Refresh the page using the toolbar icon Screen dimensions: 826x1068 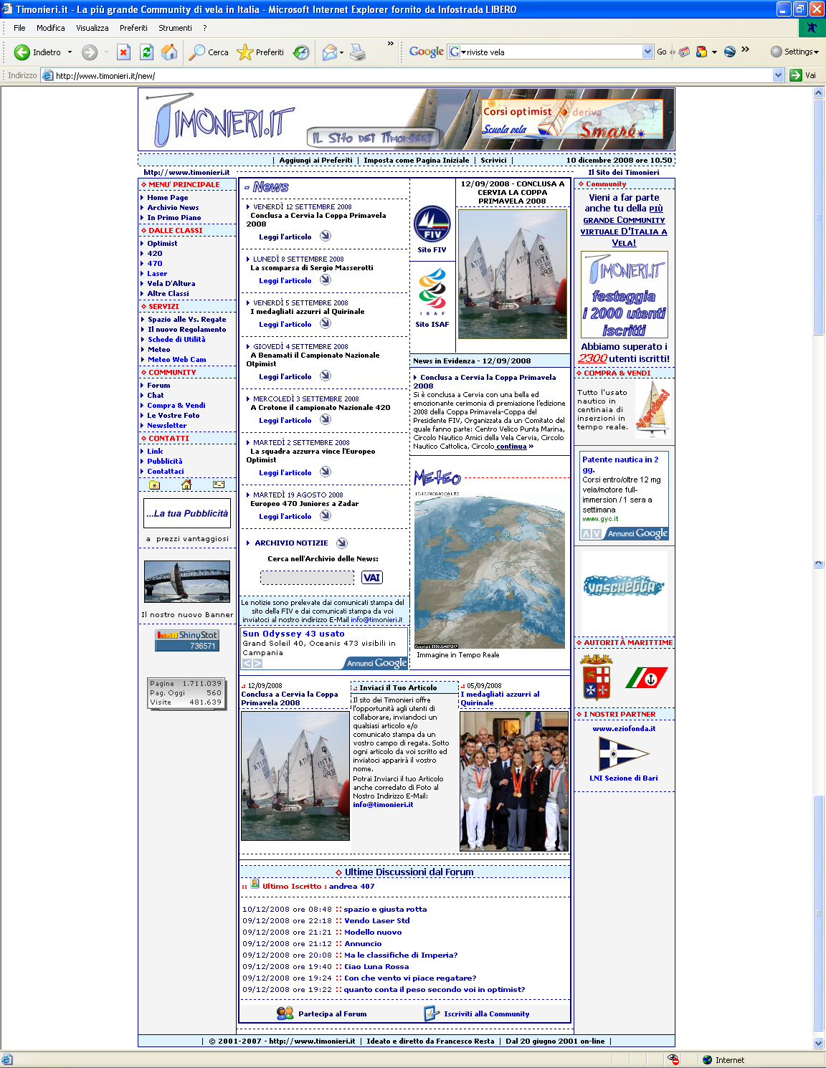point(146,52)
